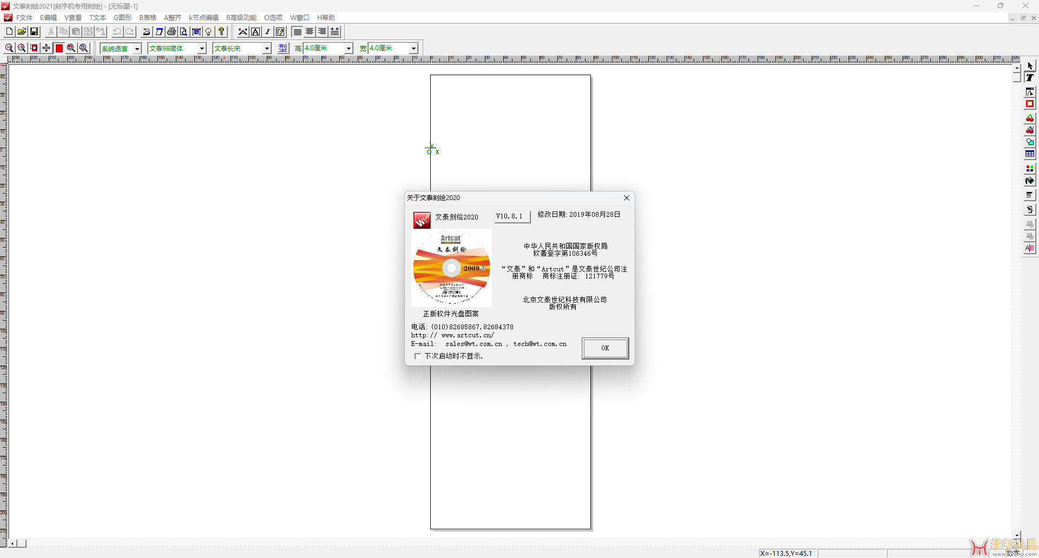Open the O选项 menu
Viewport: 1039px width, 558px height.
[273, 18]
